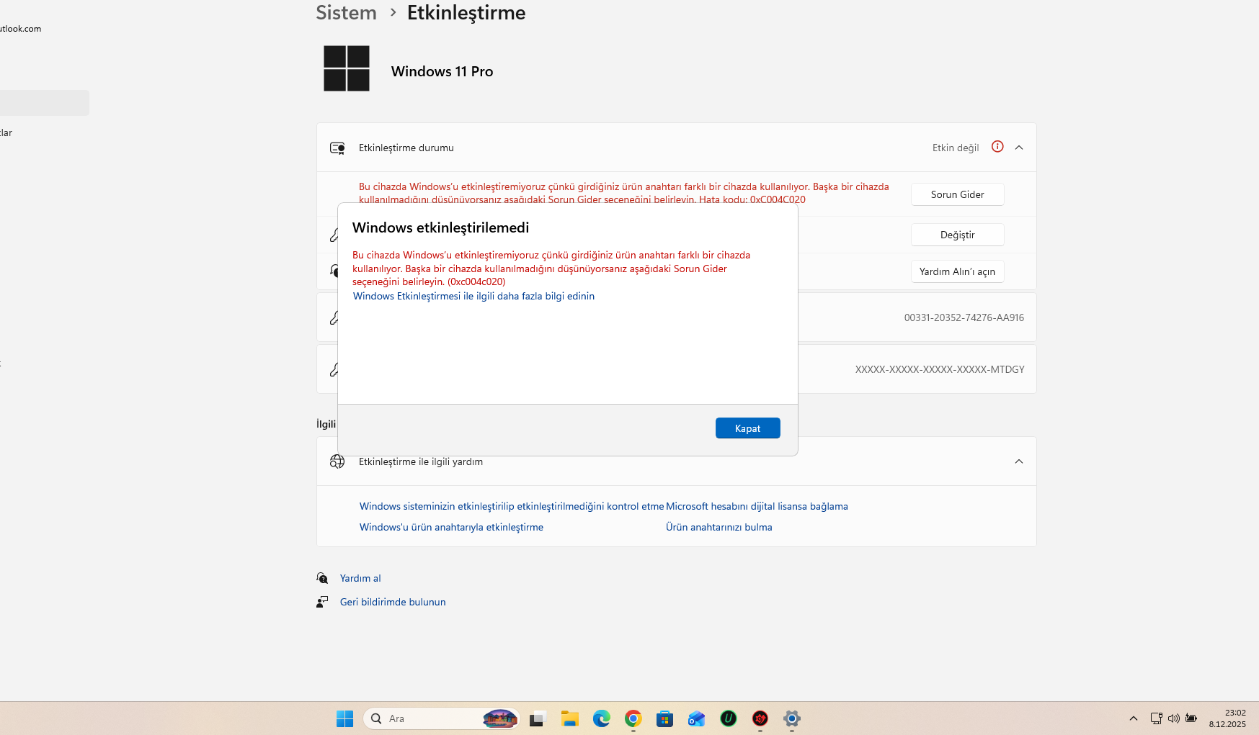Open Microsoft Store from the taskbar
1259x735 pixels.
[664, 718]
